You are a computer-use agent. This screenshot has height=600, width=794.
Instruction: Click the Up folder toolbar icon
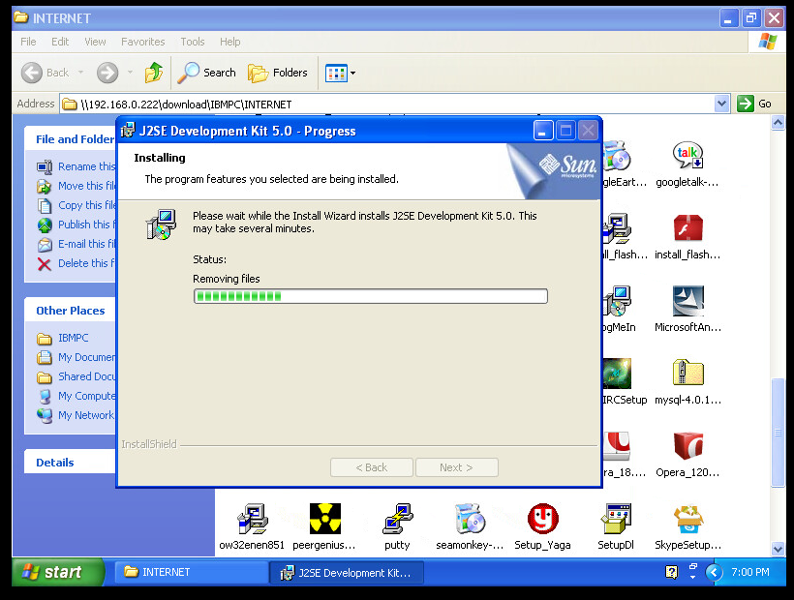coord(154,73)
